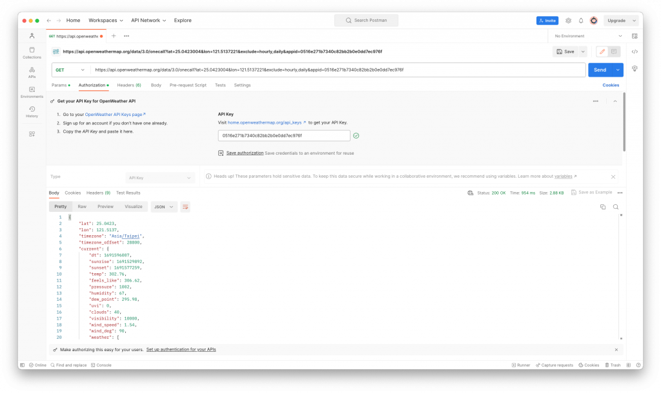The height and width of the screenshot is (393, 661).
Task: Search within the response body
Action: (616, 207)
